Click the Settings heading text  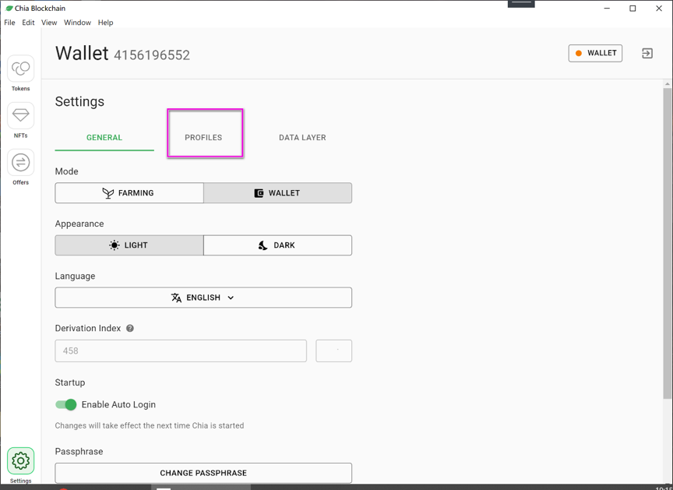point(79,102)
